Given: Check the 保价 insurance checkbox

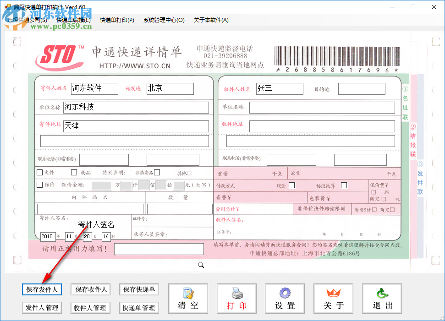Looking at the screenshot, I should pos(39,185).
